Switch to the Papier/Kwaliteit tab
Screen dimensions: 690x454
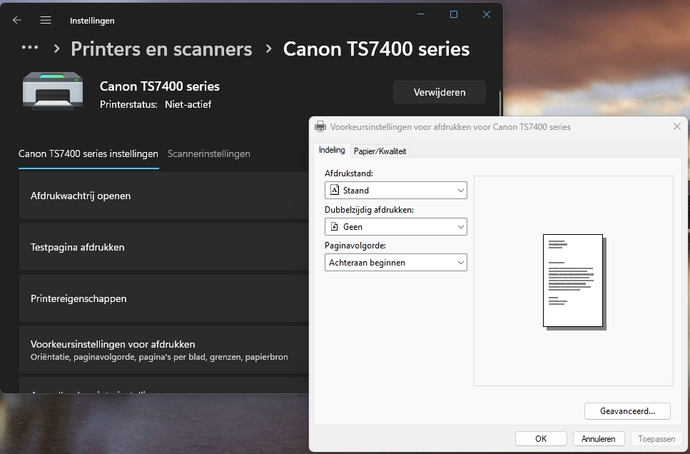click(380, 151)
